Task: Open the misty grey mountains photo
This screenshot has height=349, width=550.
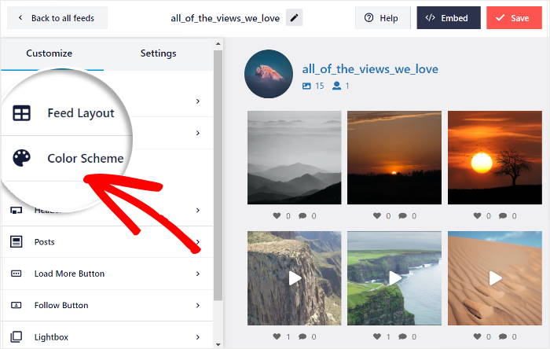Action: tap(295, 157)
